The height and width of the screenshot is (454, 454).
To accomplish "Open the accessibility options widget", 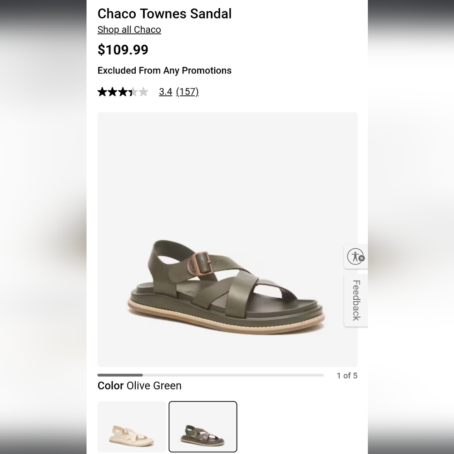I will coord(355,257).
